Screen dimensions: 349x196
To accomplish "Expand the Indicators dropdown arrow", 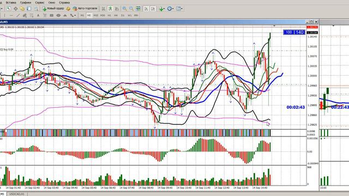I will pos(164,9).
